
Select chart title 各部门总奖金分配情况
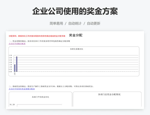tap(109, 94)
